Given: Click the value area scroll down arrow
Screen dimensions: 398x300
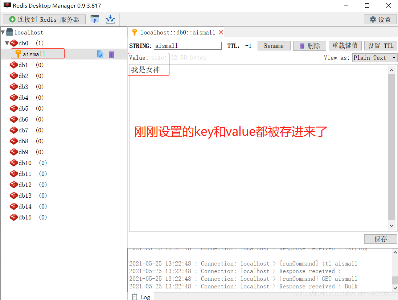Looking at the screenshot, I should 392,226.
